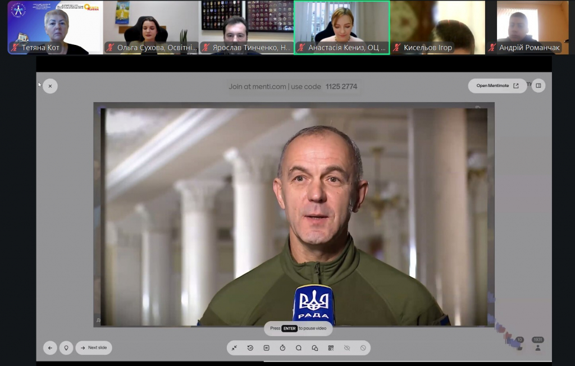Start the countdown timer icon
575x366 pixels.
coord(282,348)
